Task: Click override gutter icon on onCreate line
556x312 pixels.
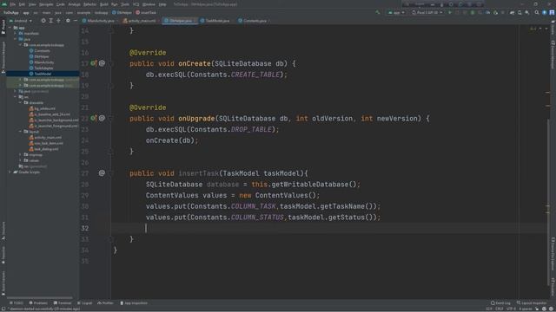Action: pyautogui.click(x=93, y=63)
